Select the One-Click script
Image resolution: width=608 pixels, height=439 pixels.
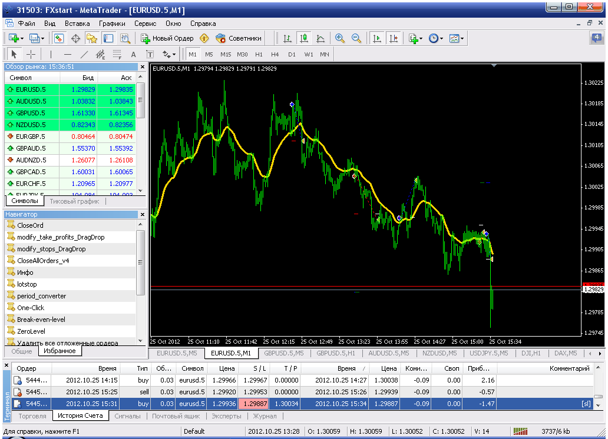71,308
